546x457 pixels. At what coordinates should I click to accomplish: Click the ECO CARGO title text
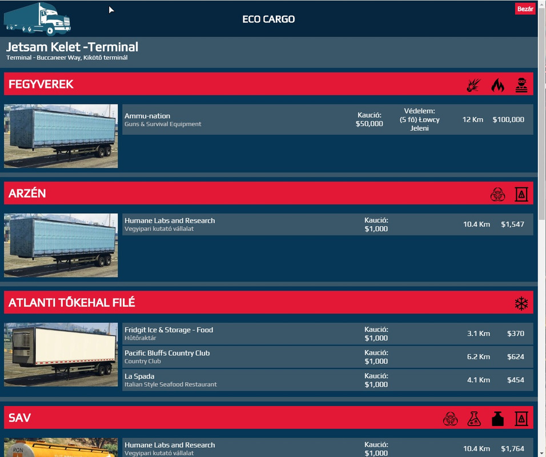(x=268, y=19)
